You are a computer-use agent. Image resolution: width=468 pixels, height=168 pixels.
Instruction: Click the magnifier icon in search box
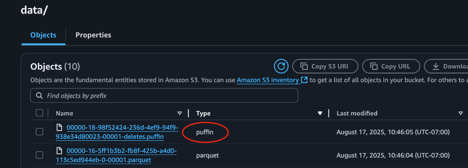click(40, 96)
